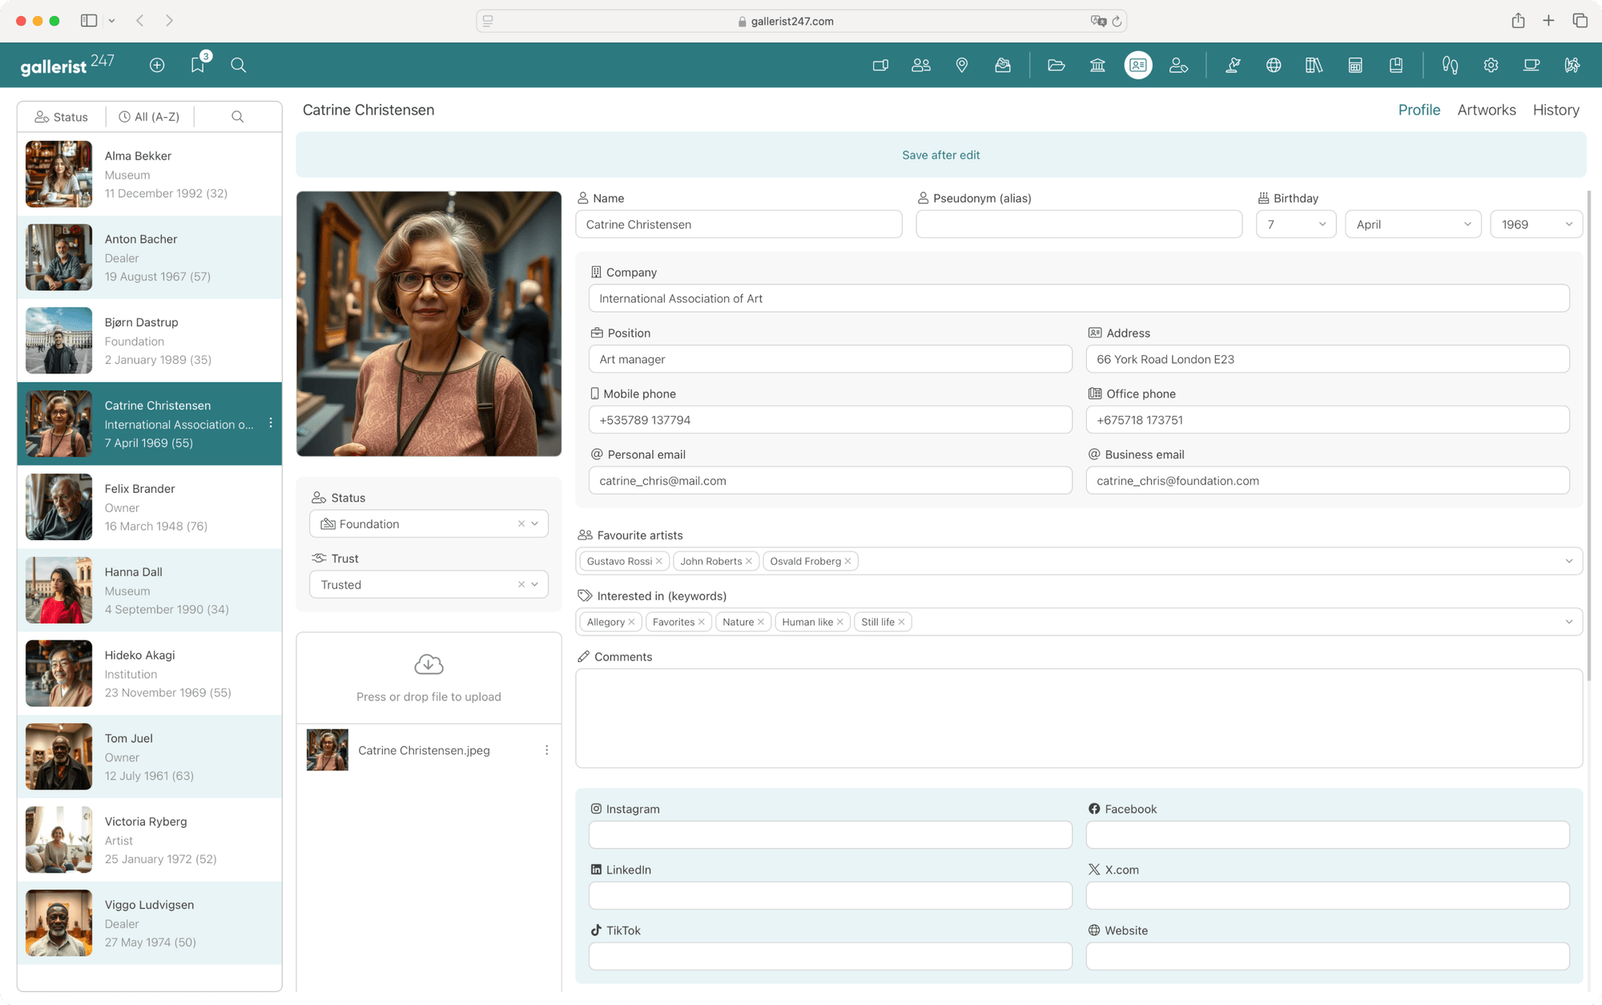Remove the Still life keyword tag
The image size is (1602, 1005).
tap(902, 622)
